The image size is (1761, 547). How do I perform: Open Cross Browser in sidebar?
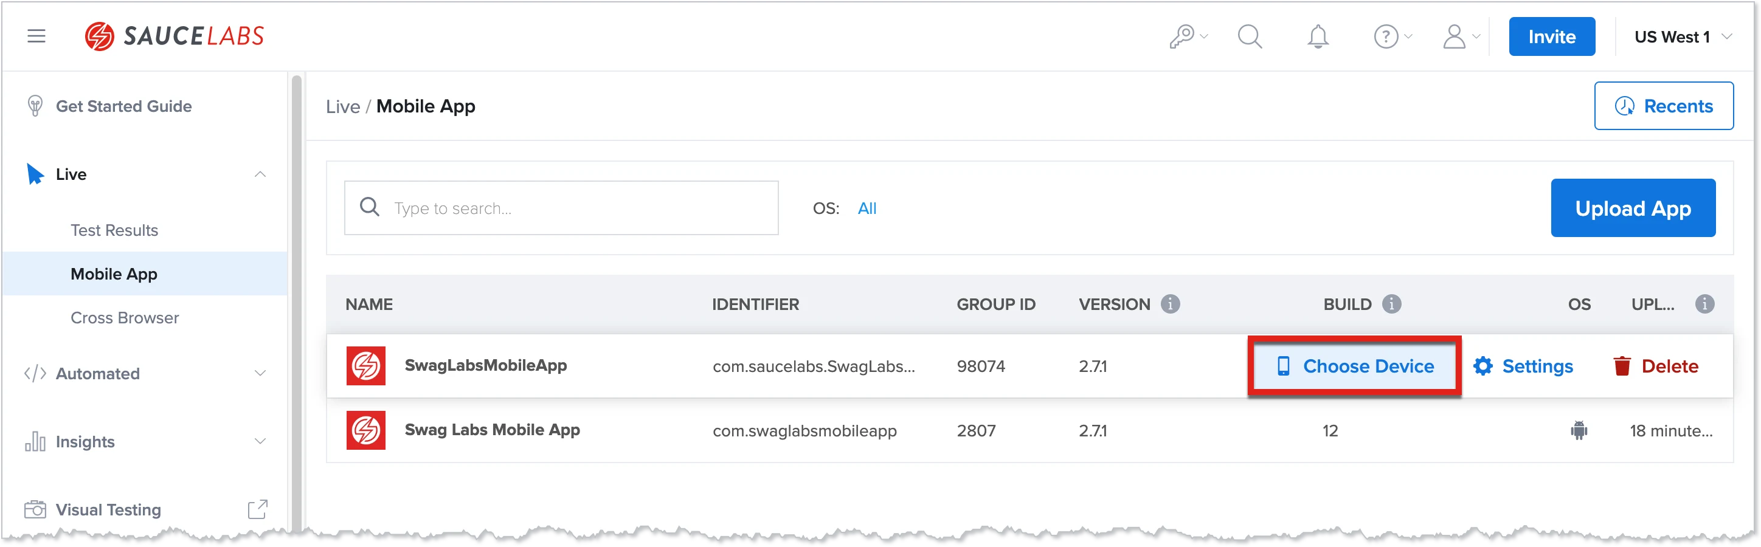click(125, 317)
